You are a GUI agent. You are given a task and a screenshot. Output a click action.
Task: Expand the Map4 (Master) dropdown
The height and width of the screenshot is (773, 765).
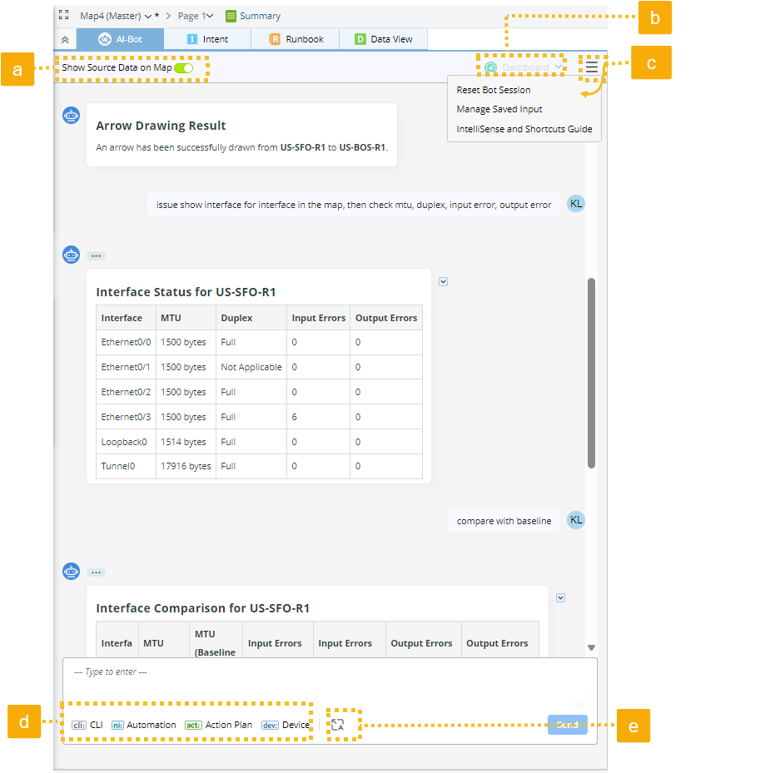pyautogui.click(x=148, y=16)
